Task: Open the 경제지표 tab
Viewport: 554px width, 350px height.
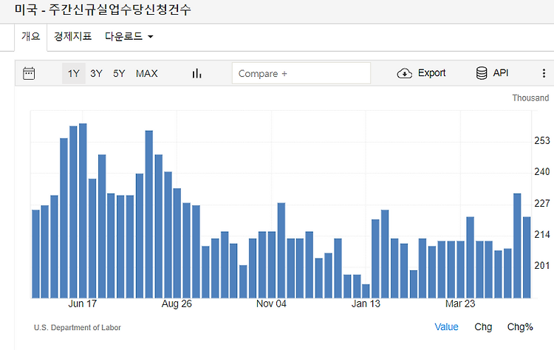Action: (x=73, y=36)
